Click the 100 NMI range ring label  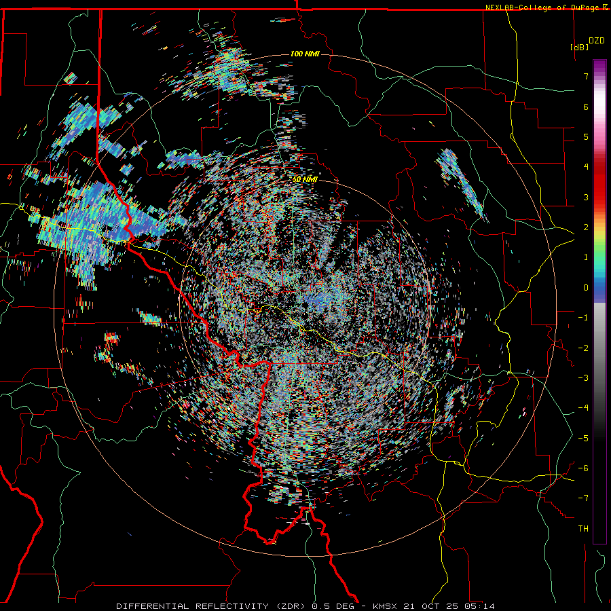(x=305, y=54)
